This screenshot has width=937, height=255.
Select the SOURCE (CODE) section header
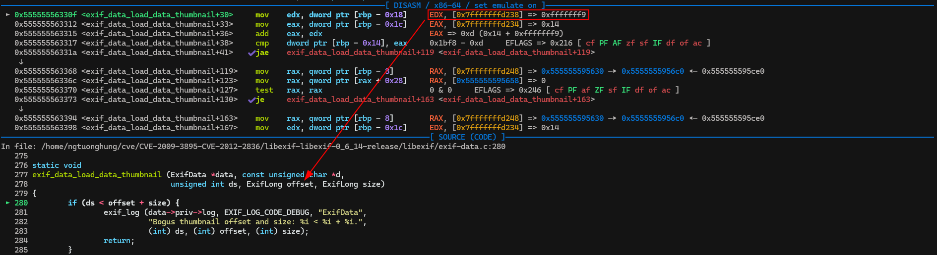click(x=467, y=137)
